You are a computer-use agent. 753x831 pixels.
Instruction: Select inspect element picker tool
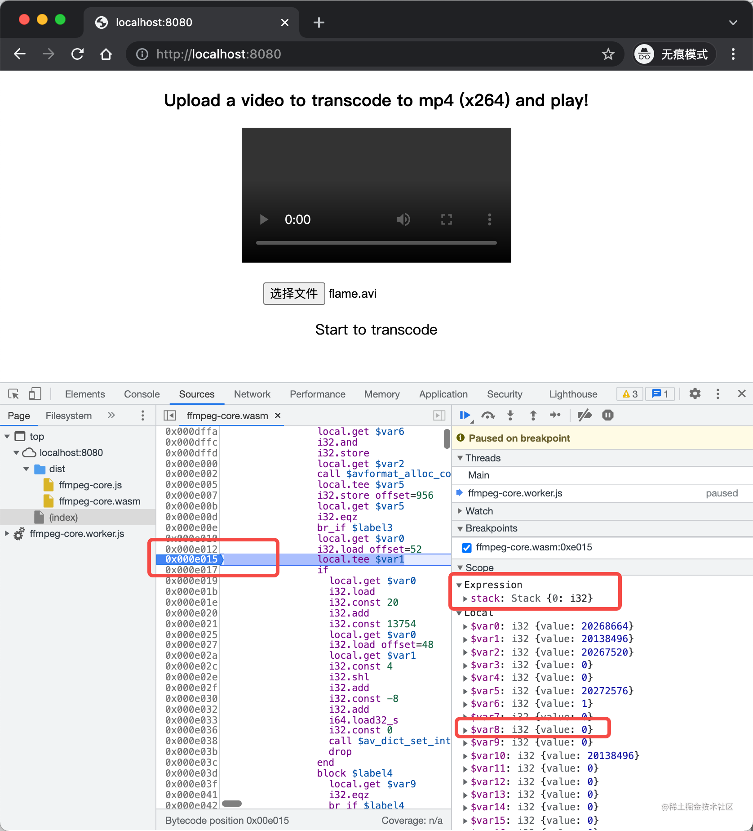click(x=13, y=394)
